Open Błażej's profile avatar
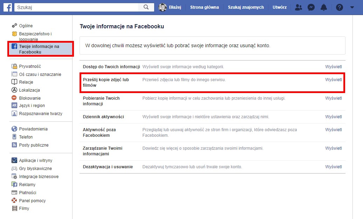Screen dimensions: 363x219 point(163,7)
